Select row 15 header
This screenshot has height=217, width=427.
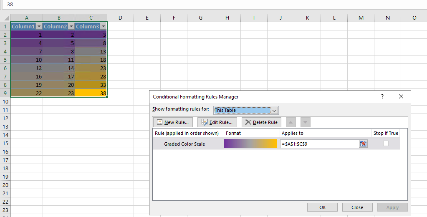(x=5, y=143)
